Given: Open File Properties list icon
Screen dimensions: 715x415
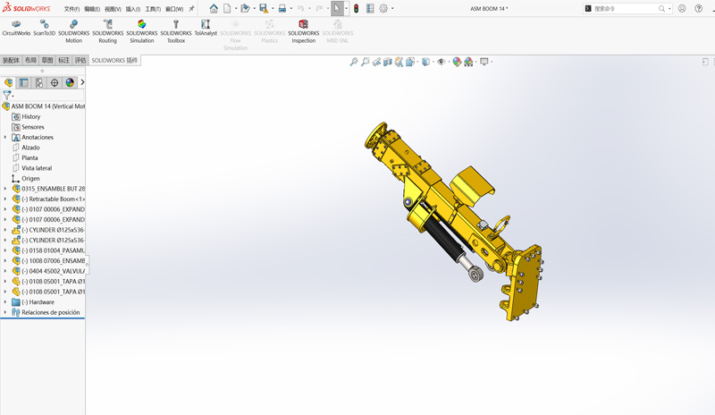Looking at the screenshot, I should click(x=370, y=9).
